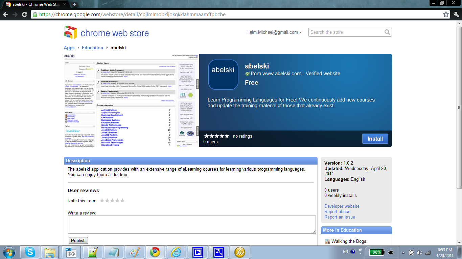Click the Languages: English text

[x=345, y=179]
